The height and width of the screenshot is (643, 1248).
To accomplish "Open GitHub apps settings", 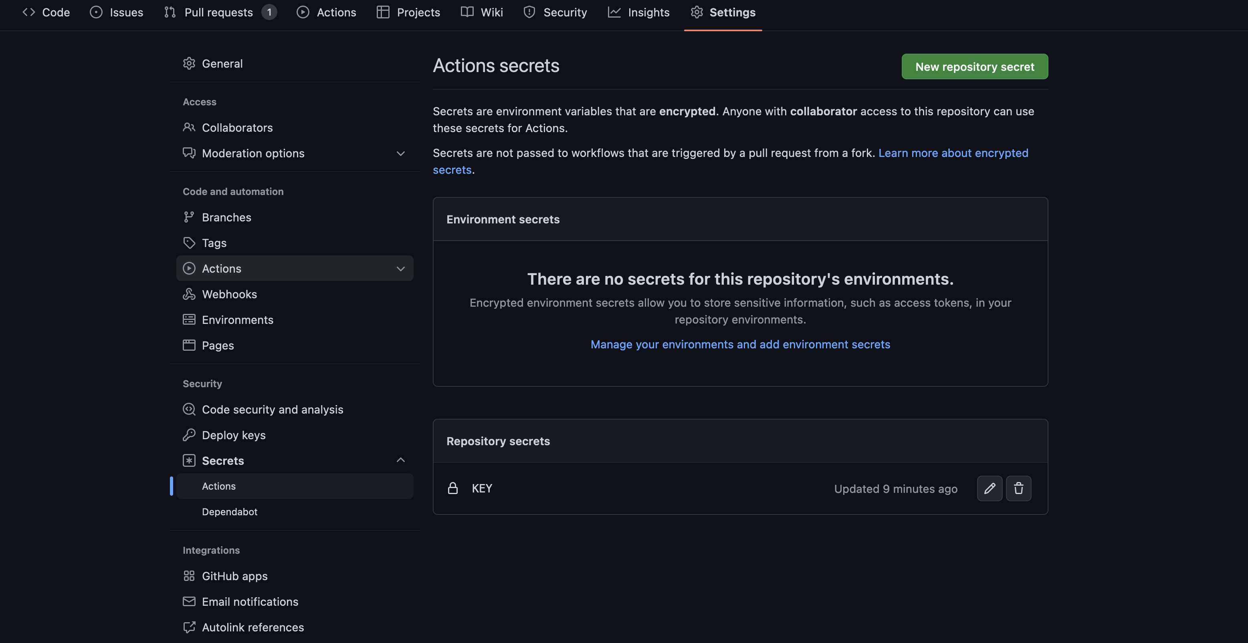I will coord(295,576).
